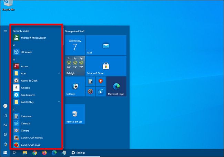Open Candy Crush Friends

coord(37,138)
